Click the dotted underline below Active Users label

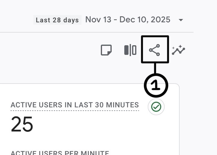[75, 110]
